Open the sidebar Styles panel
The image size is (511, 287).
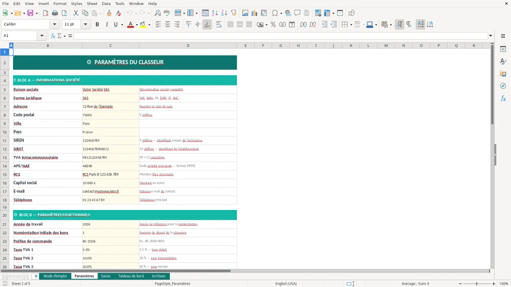tap(503, 62)
